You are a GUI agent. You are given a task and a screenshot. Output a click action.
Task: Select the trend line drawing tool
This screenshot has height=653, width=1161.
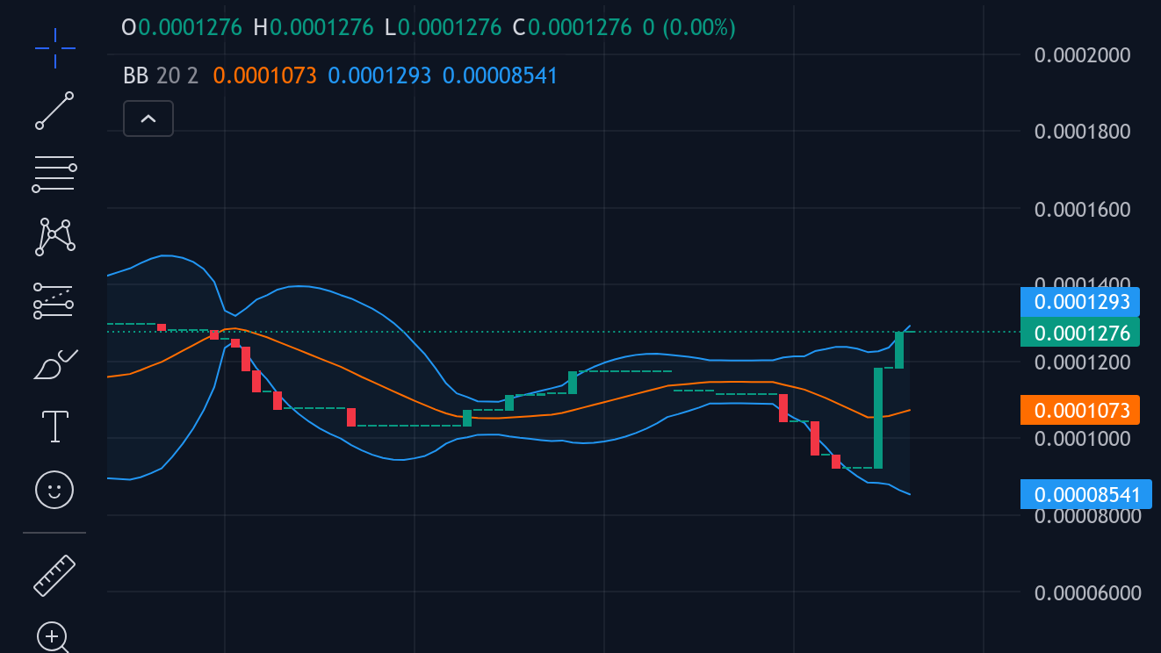coord(54,111)
